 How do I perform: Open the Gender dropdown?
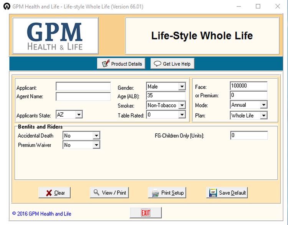click(x=182, y=86)
